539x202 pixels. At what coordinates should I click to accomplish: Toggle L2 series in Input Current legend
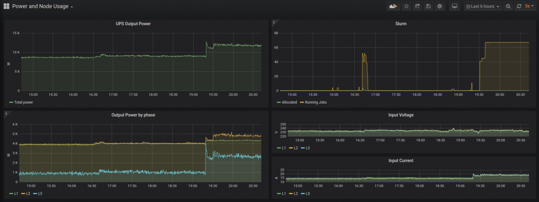(x=295, y=194)
